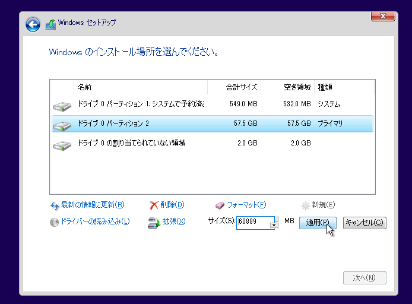Cancel with キャンセル(C) button
The width and height of the screenshot is (412, 304).
tap(365, 223)
